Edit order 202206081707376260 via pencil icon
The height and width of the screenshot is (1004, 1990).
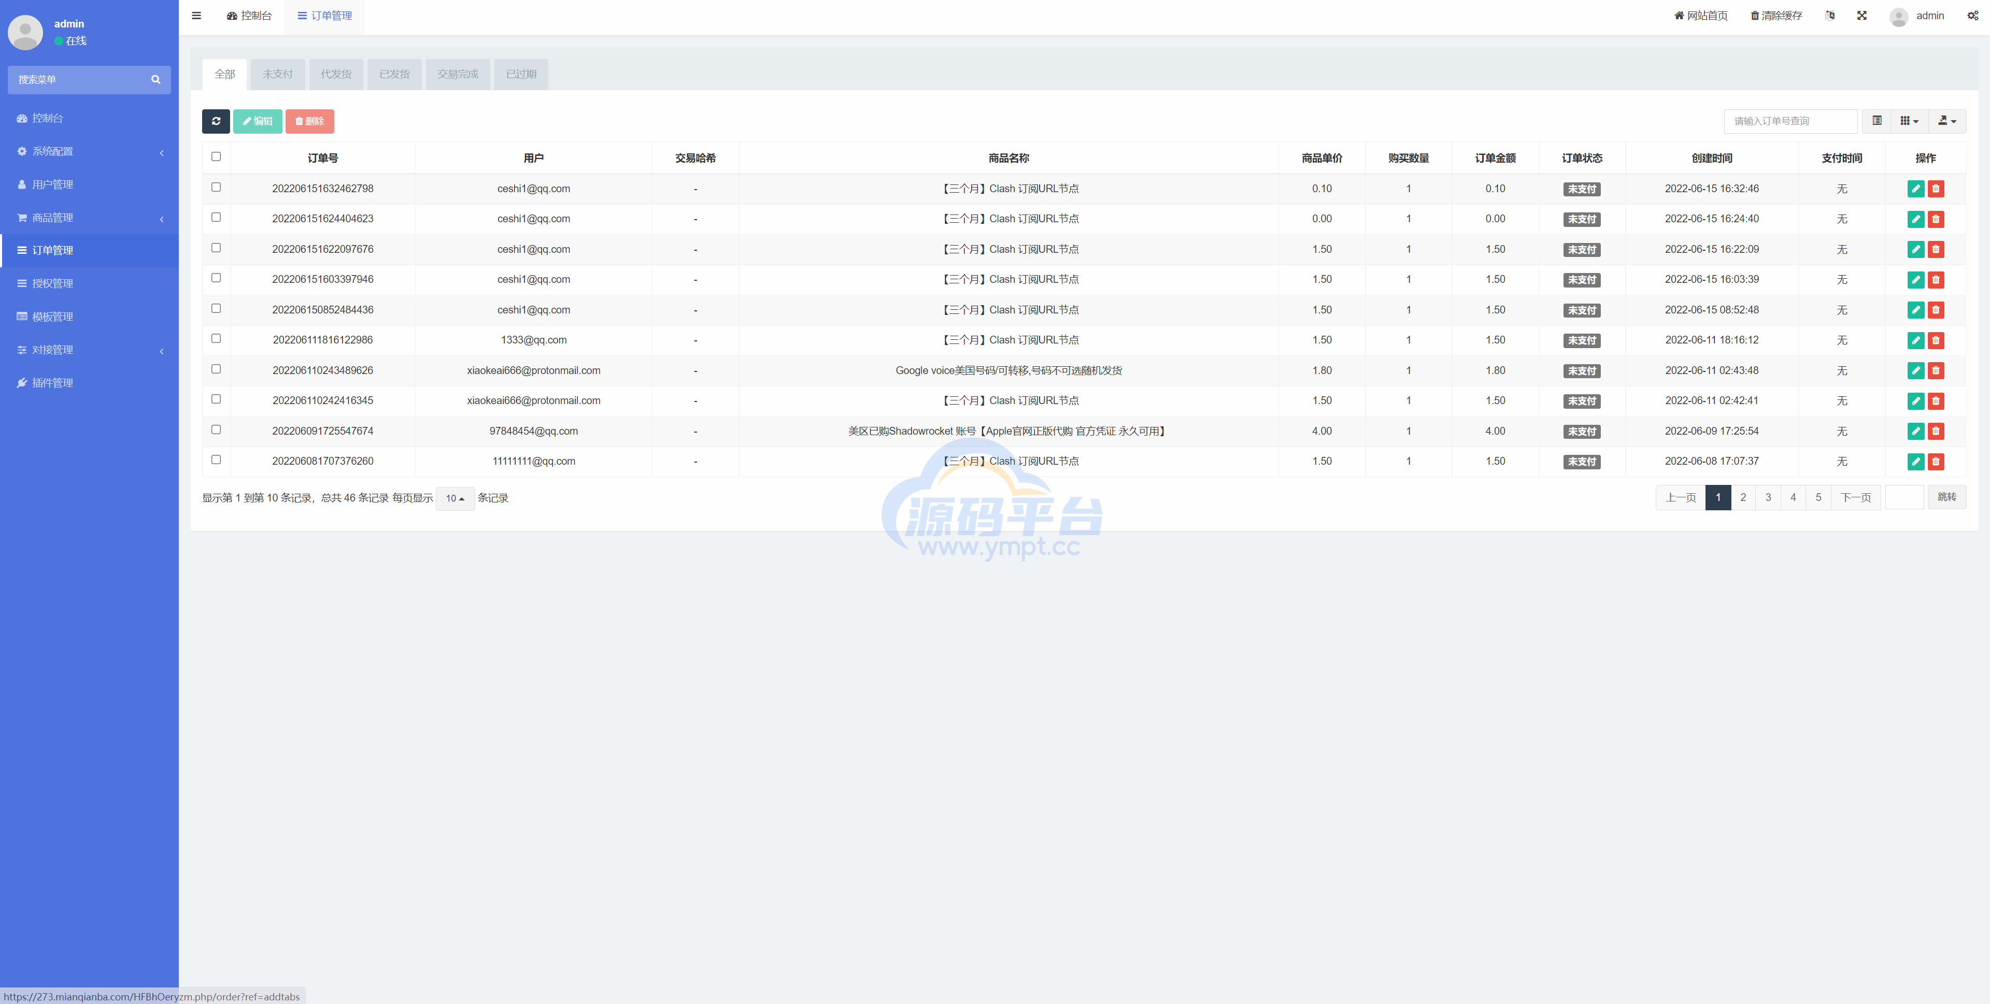pyautogui.click(x=1916, y=462)
